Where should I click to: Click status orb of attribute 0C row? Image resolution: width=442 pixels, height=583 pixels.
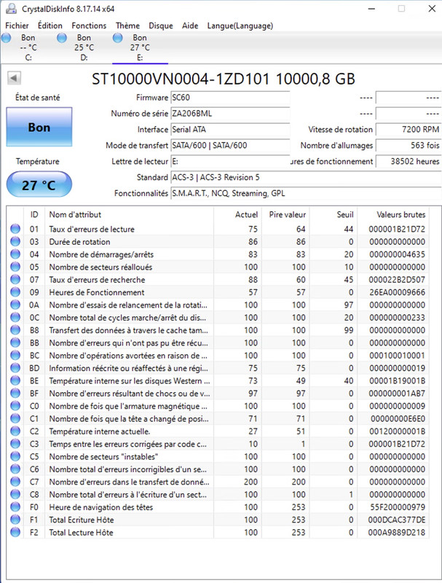15,318
